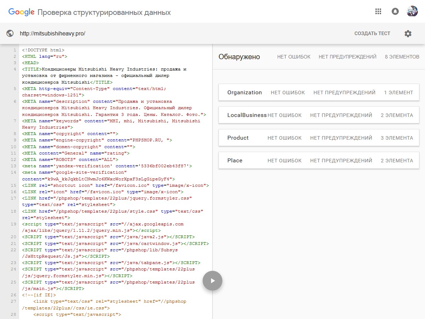Select the НЕТ ПРЕДУПРЕЖДЕНИЙ summary filter
Screen dimensions: 425x319
click(347, 57)
